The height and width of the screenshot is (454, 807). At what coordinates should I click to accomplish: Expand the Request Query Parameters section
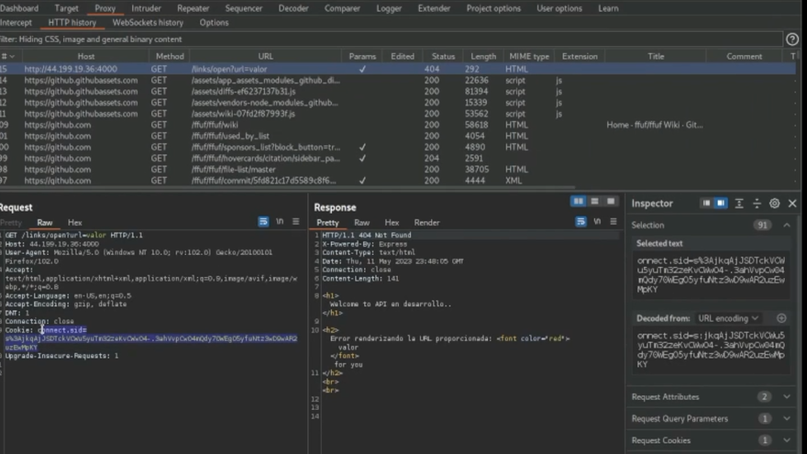(x=787, y=419)
